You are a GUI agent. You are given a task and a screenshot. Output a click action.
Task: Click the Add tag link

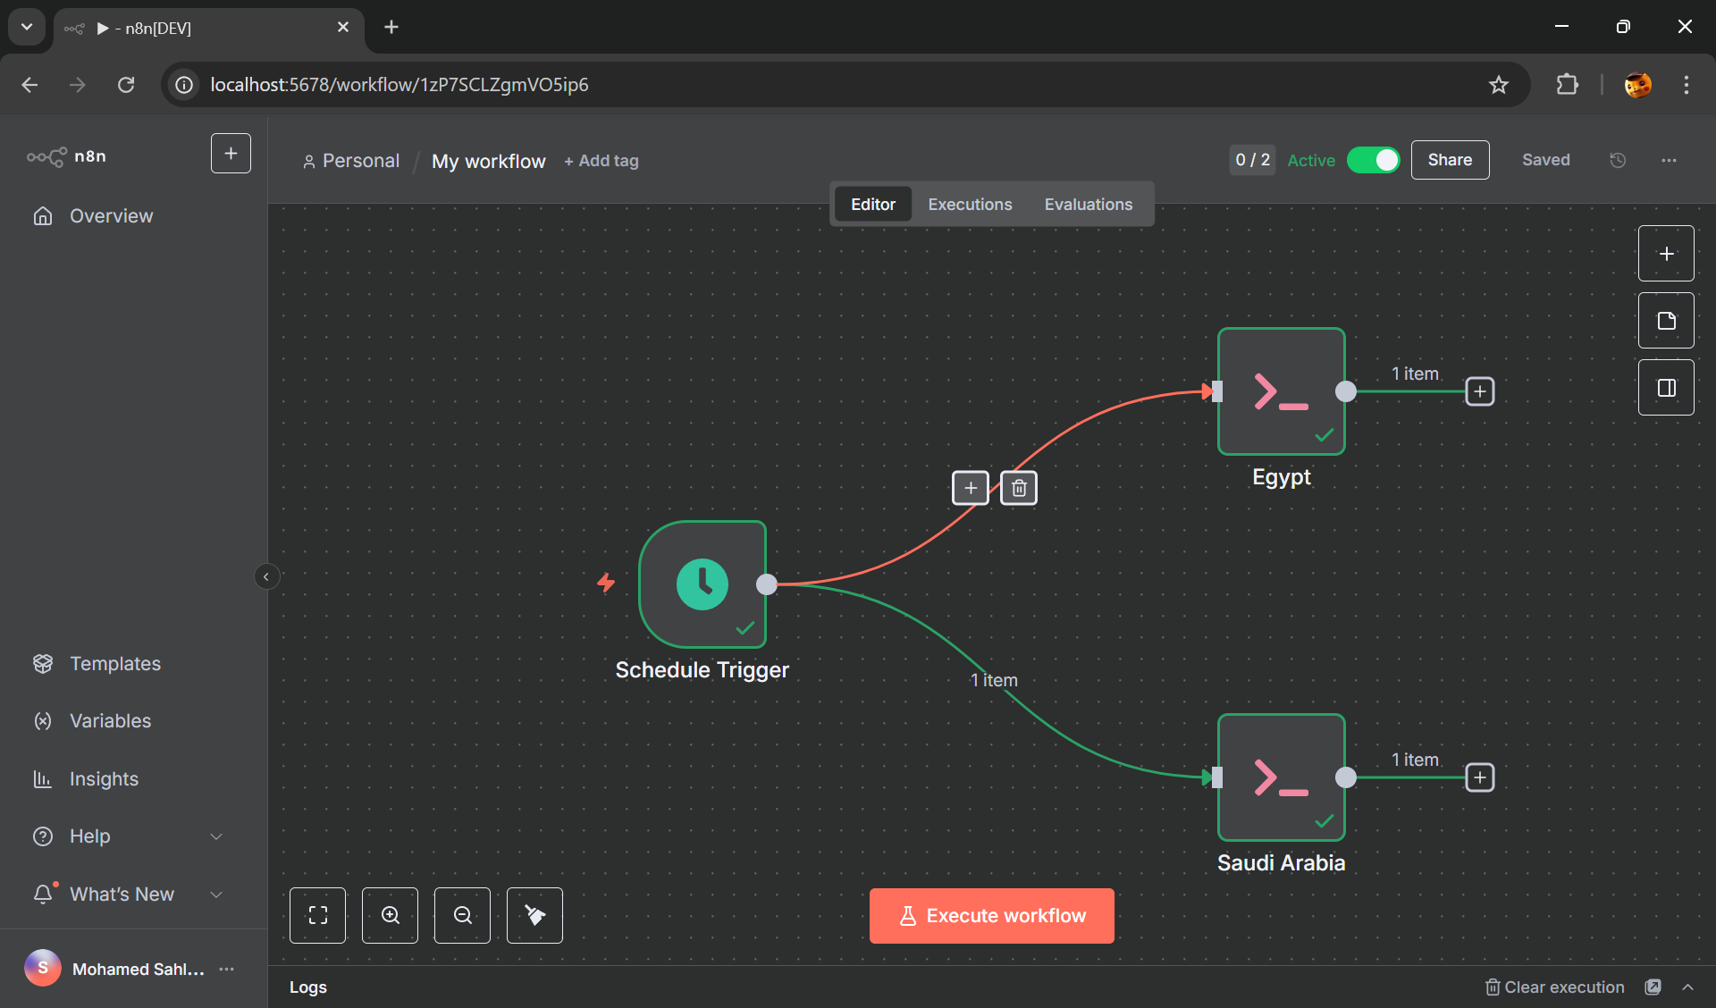click(601, 161)
